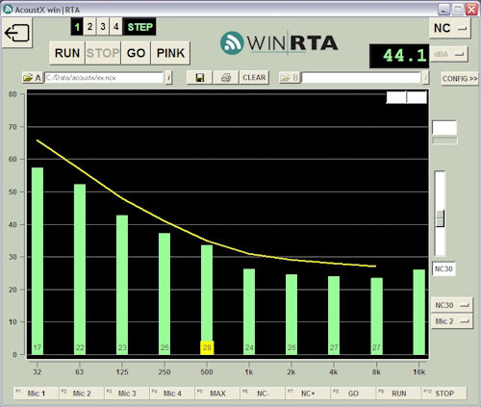Save data with the floppy disk icon
This screenshot has width=481, height=407.
199,78
